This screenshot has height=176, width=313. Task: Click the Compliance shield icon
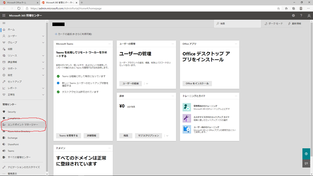[x=4, y=118]
